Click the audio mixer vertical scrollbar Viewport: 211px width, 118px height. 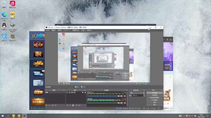127,99
